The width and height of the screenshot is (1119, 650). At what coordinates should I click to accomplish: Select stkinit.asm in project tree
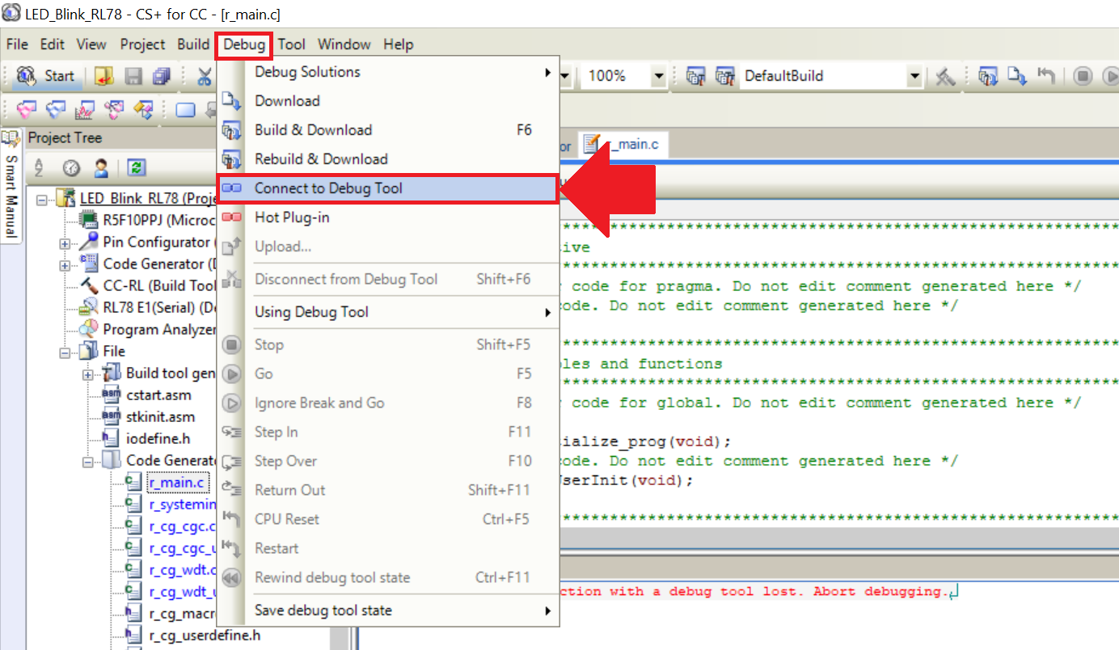point(149,417)
